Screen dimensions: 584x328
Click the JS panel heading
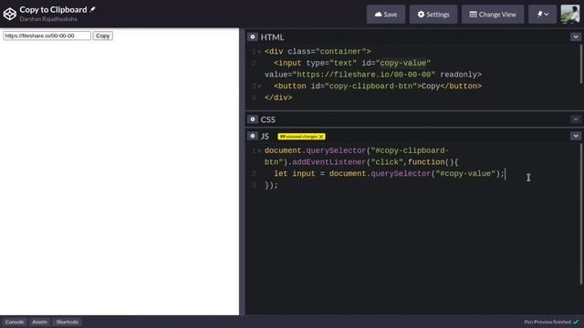[265, 136]
